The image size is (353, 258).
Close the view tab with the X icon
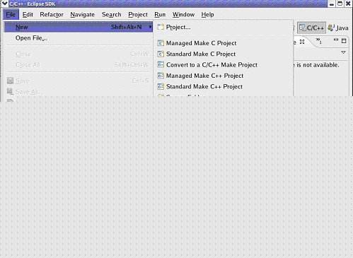(x=302, y=42)
